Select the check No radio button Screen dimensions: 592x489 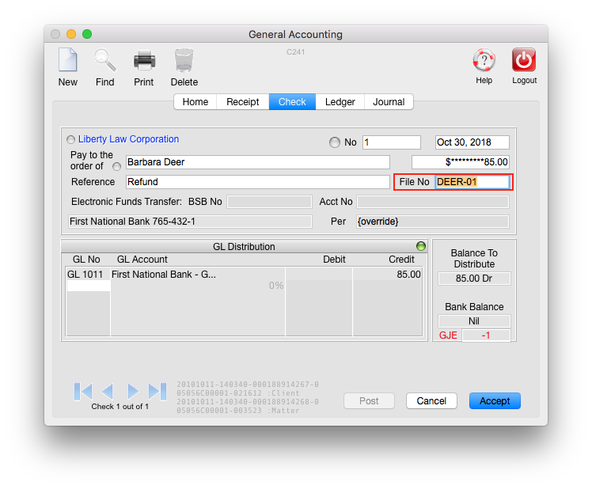(x=334, y=142)
